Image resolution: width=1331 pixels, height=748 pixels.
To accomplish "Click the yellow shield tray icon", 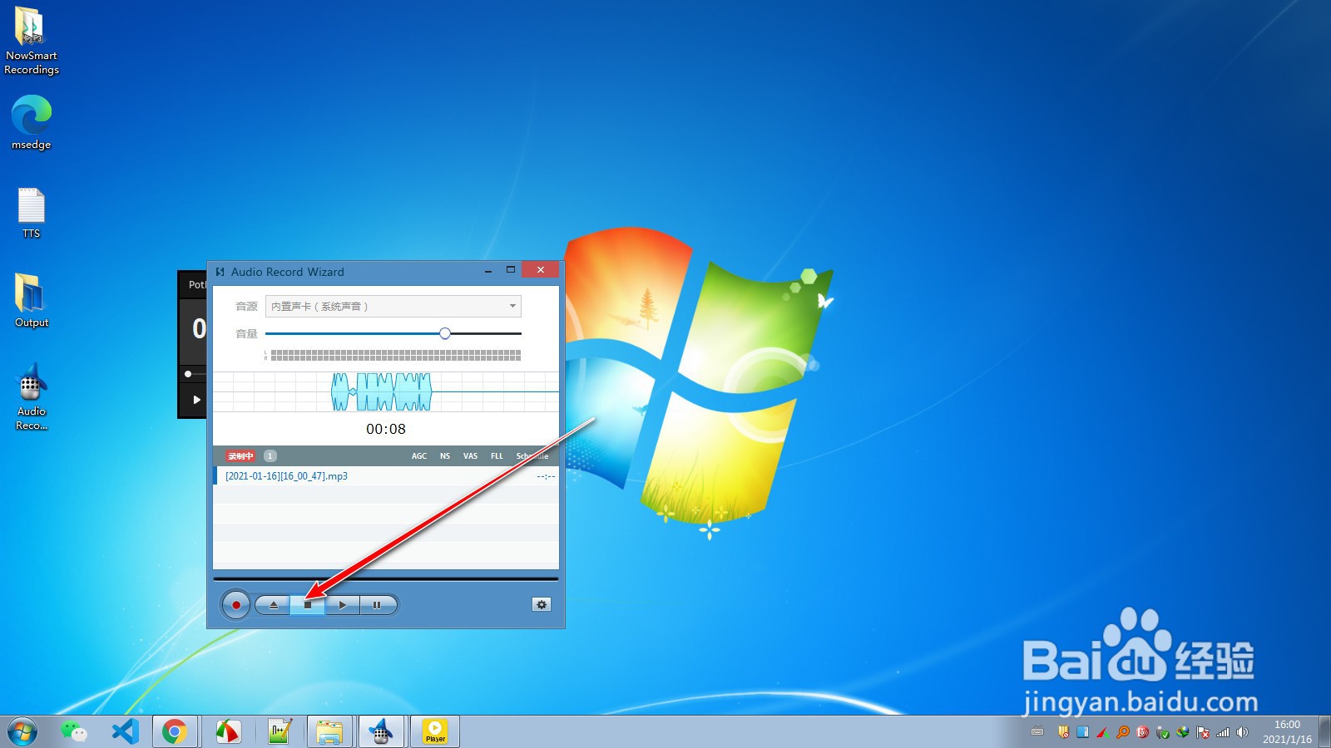I will [1063, 732].
